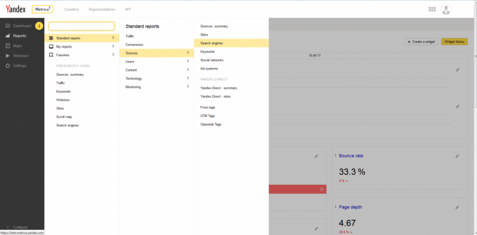The image size is (477, 235).
Task: Click the Collapse sidebar label
Action: click(20, 228)
